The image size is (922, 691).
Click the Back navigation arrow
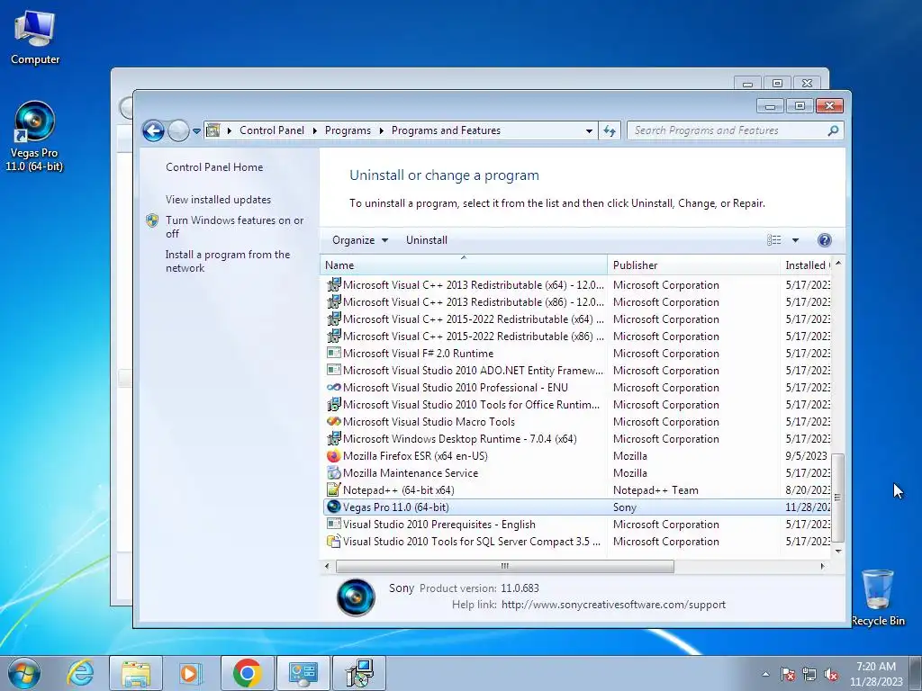pyautogui.click(x=153, y=130)
